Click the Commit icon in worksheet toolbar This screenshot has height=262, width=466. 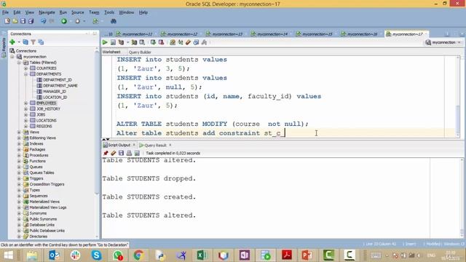coord(153,42)
